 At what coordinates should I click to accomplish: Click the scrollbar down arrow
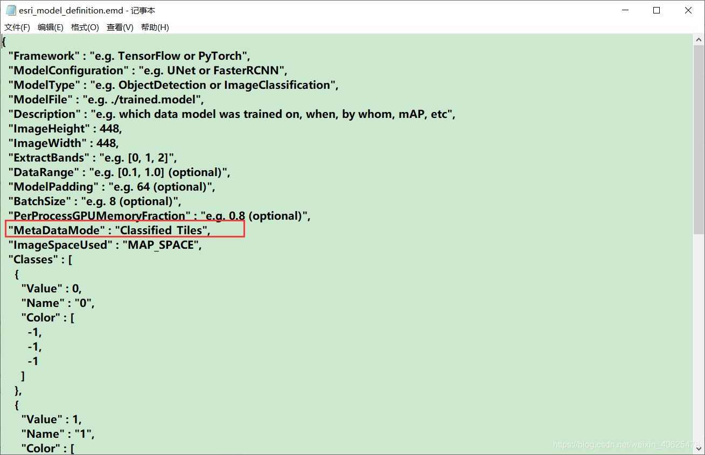click(698, 449)
